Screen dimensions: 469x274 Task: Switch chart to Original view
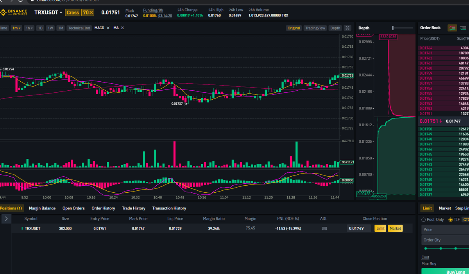point(294,28)
